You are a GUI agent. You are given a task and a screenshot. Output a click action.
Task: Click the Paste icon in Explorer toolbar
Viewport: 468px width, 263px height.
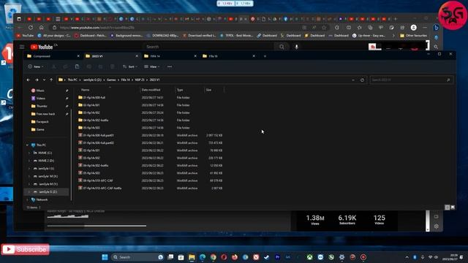(77, 66)
